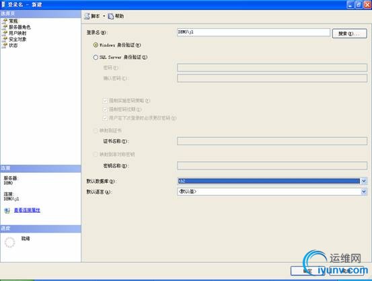This screenshot has width=372, height=281.
Task: Select 映射到非对称密钥 radio button
Action: [x=96, y=155]
